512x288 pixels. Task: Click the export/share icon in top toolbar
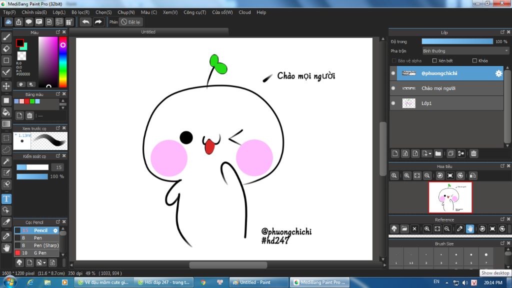tap(18, 22)
